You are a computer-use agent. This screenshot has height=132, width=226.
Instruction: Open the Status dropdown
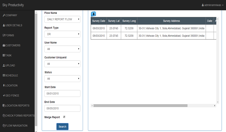62,79
